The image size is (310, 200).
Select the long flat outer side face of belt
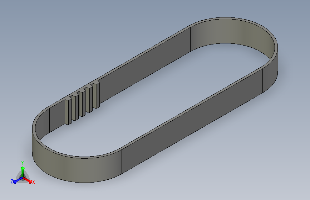pyautogui.click(x=192, y=122)
